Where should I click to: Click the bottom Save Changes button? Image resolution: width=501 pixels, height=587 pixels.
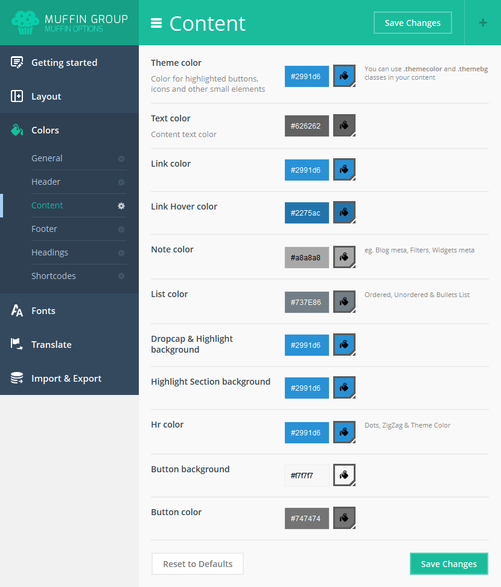coord(448,564)
